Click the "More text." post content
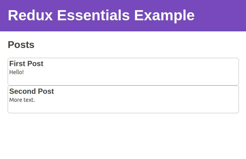The width and height of the screenshot is (246, 159). coord(22,100)
